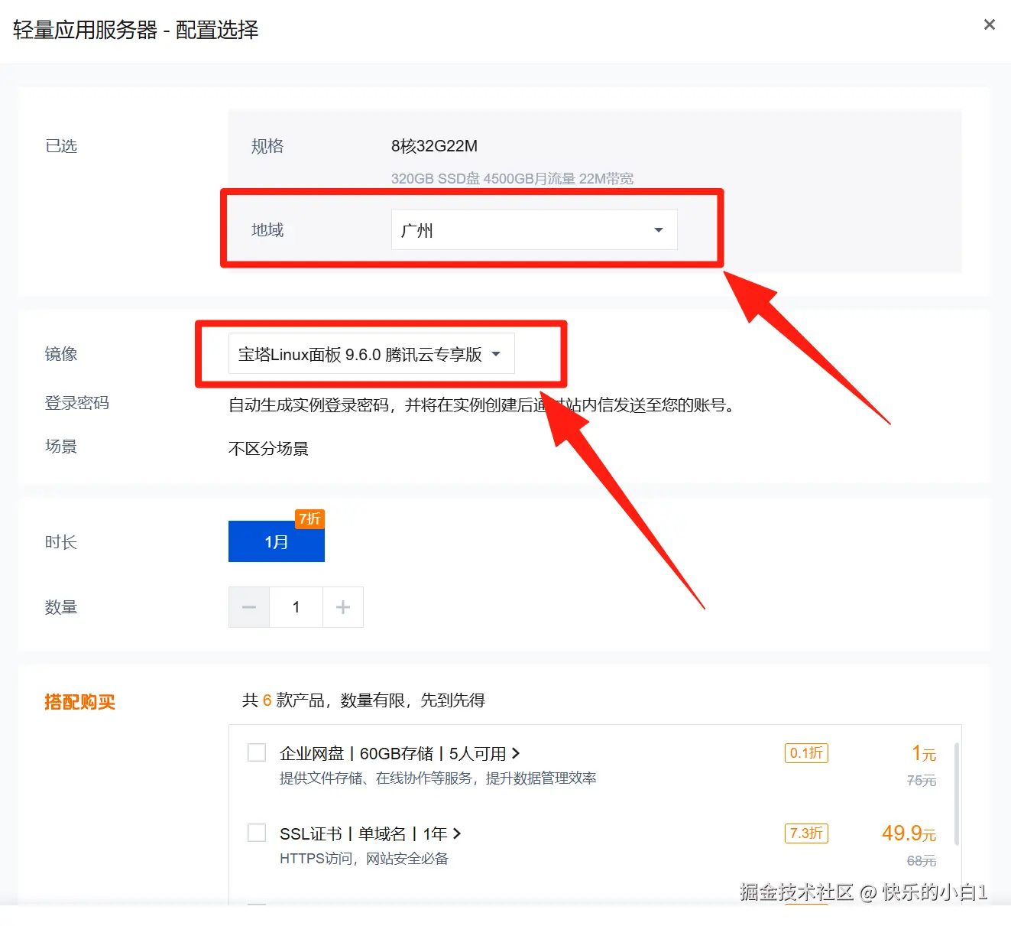Click the 搭配购买 section heading
The width and height of the screenshot is (1011, 926).
coord(79,702)
